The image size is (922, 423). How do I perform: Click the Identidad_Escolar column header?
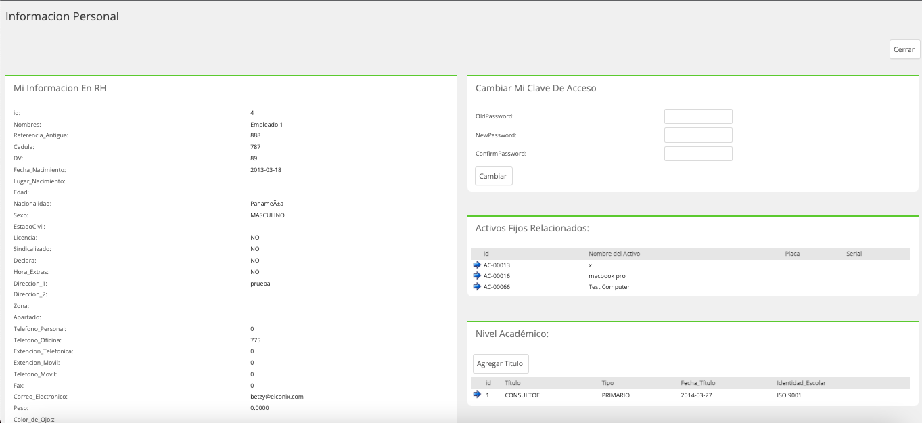click(801, 383)
